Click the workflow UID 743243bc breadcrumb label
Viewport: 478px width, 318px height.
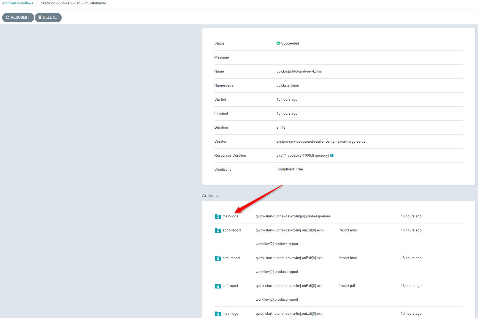tap(73, 3)
